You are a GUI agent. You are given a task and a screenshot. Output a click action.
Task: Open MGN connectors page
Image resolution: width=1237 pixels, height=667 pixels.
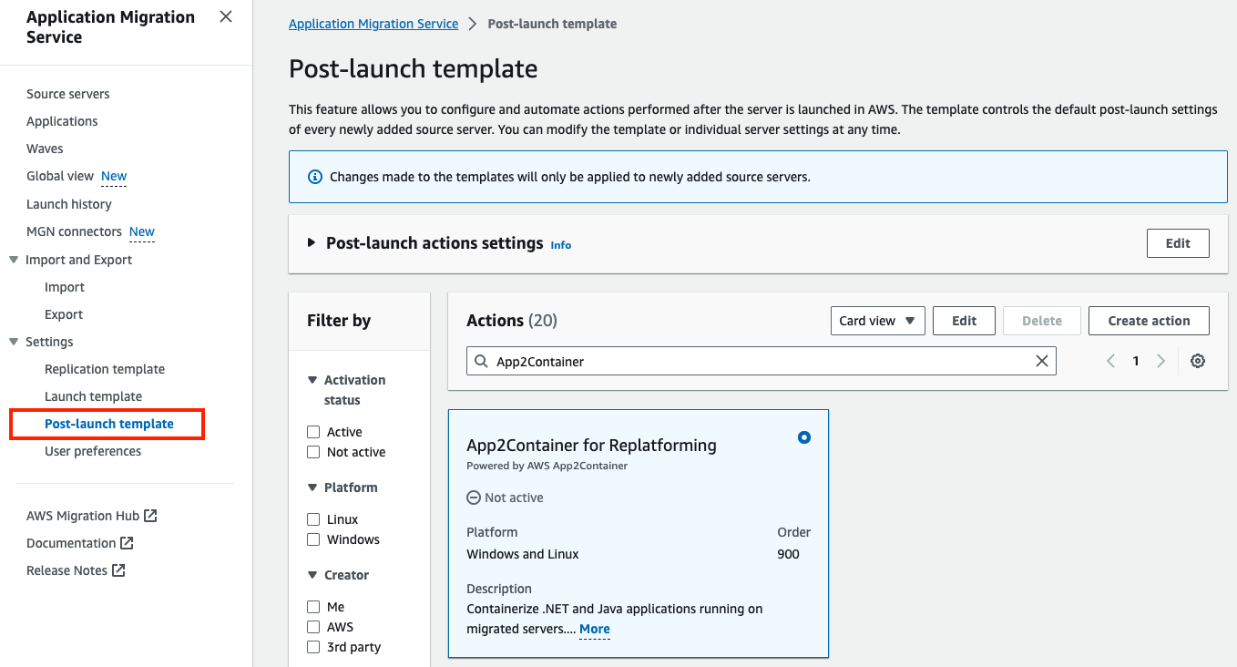click(x=74, y=231)
